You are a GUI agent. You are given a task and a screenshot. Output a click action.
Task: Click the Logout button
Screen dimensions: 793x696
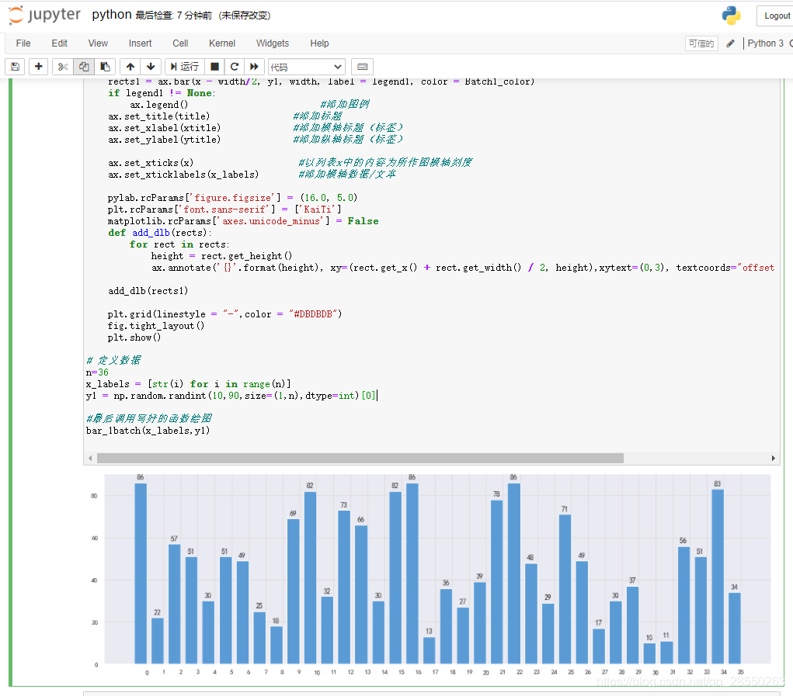pos(776,16)
